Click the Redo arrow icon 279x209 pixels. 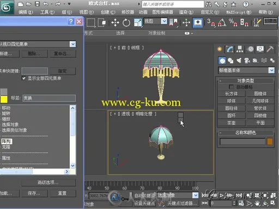click(x=58, y=4)
